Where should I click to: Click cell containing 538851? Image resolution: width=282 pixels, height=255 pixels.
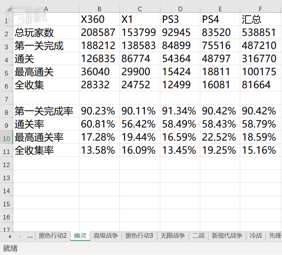tap(261, 33)
